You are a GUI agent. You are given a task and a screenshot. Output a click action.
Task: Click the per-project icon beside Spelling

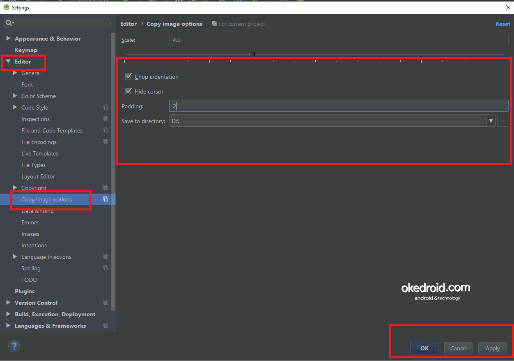pyautogui.click(x=106, y=268)
